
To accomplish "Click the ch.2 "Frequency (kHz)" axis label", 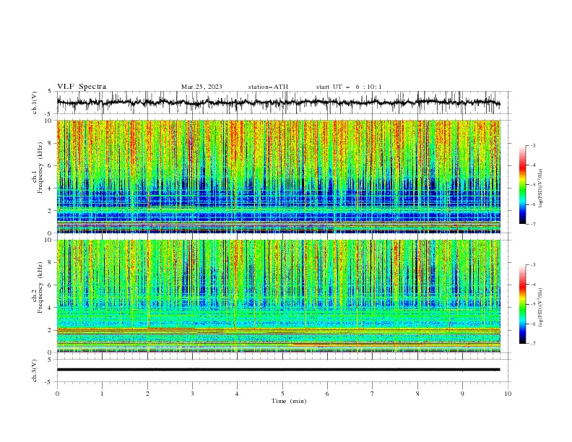I will 40,287.
